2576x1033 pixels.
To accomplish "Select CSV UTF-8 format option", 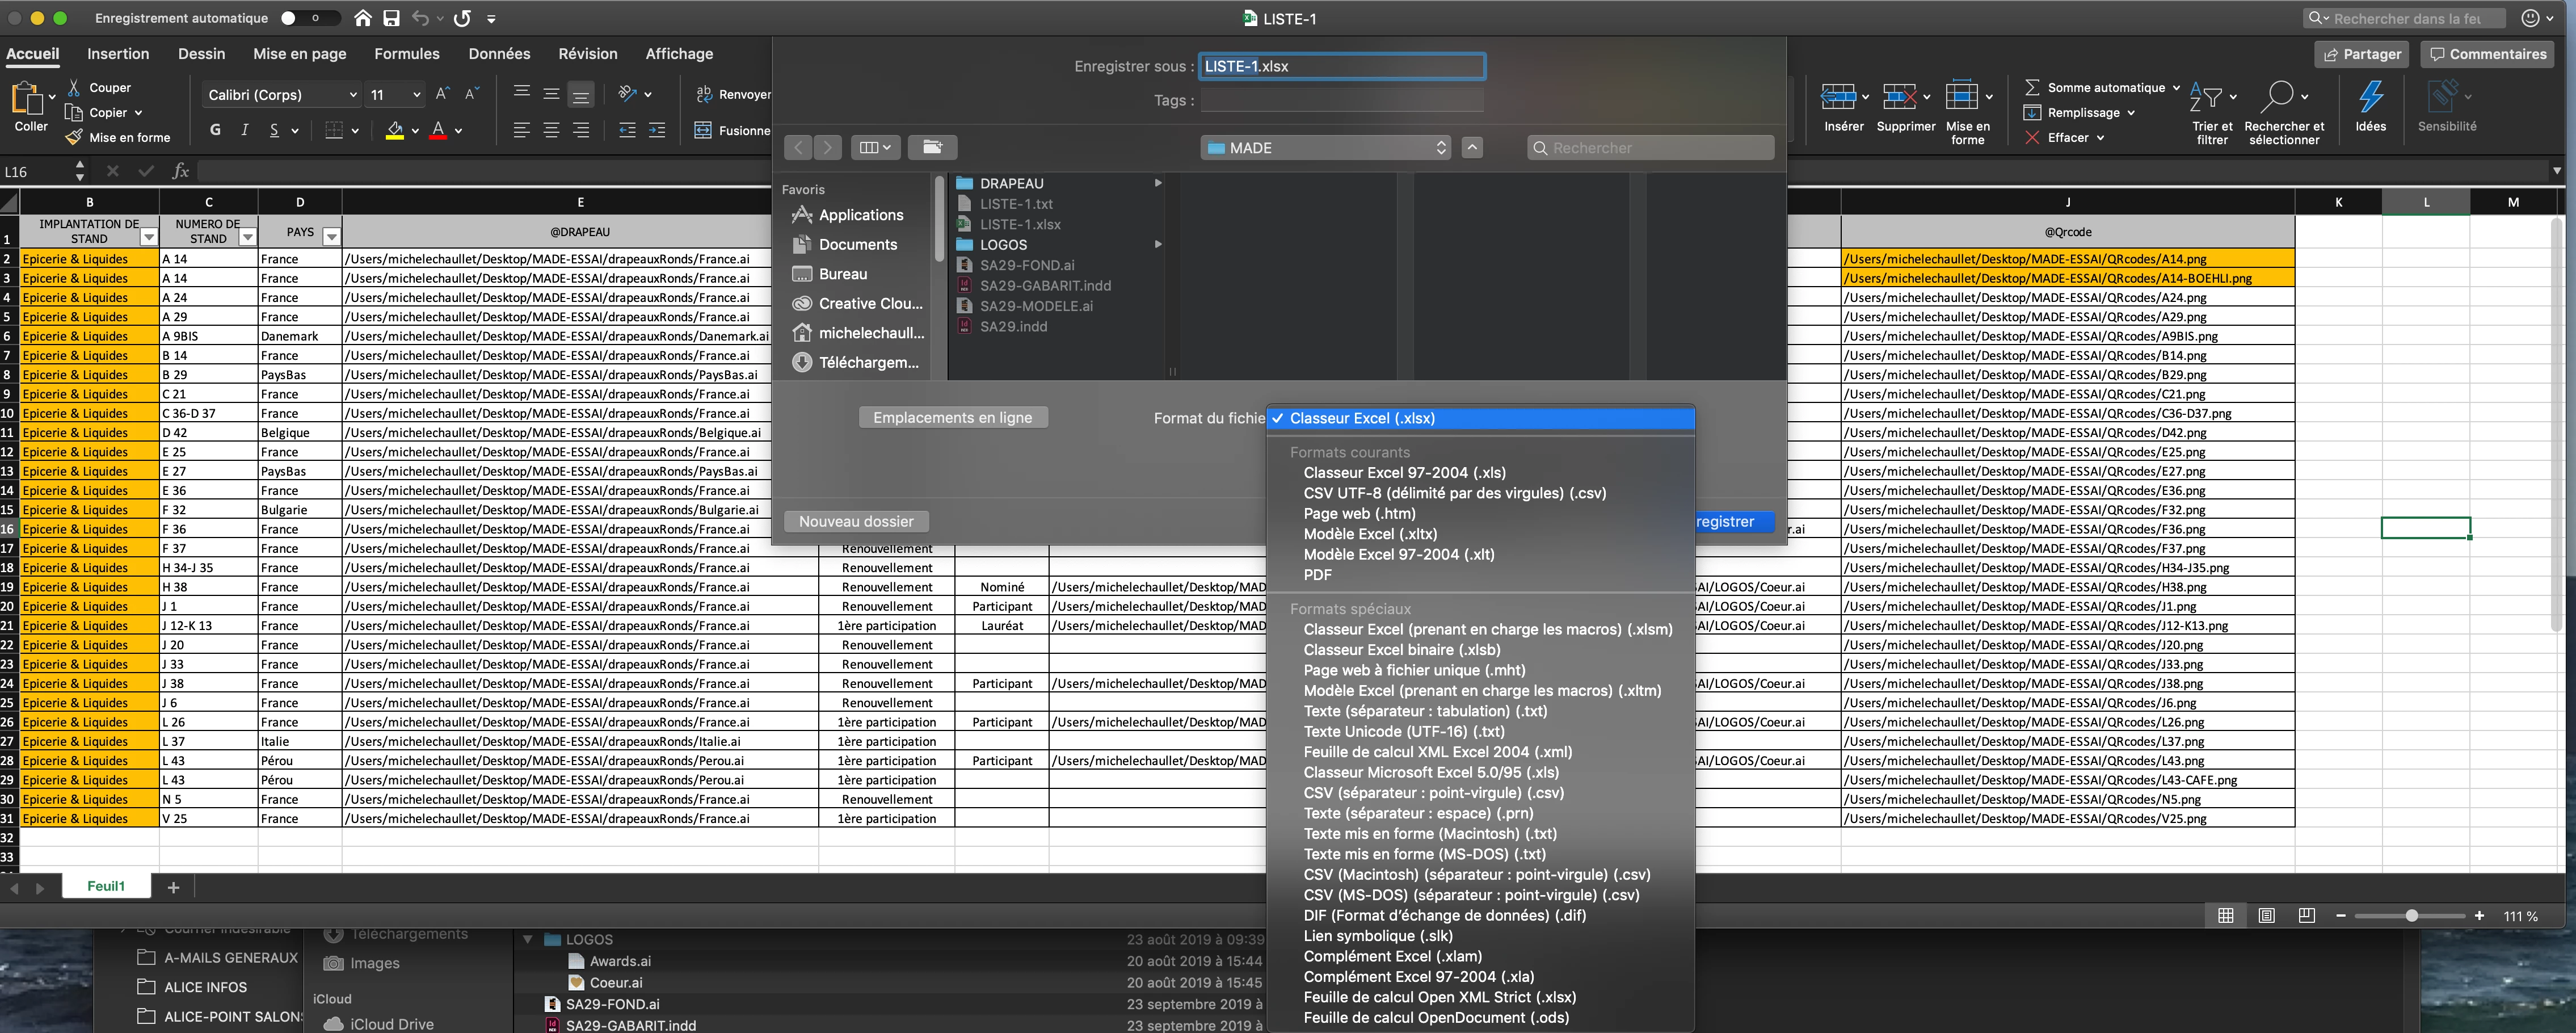I will tap(1454, 493).
